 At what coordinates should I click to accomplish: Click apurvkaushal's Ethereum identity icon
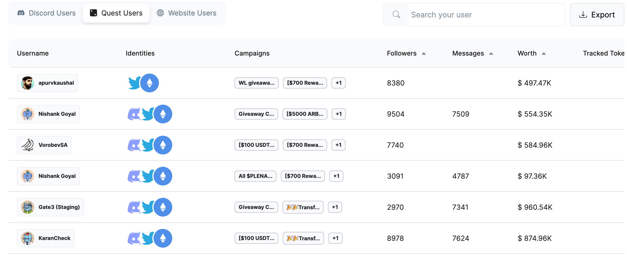[x=149, y=83]
